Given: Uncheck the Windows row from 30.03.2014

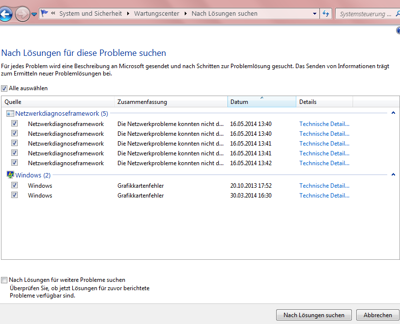Looking at the screenshot, I should (x=15, y=195).
